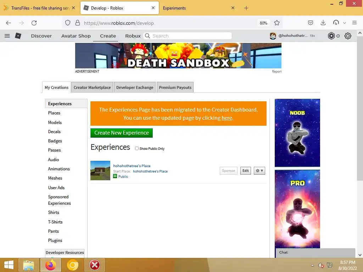Close the Experiments tab
Screen dimensions: 363x272
(233, 8)
